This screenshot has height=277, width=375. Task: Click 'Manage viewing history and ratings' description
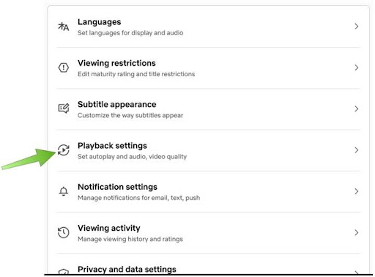click(130, 239)
